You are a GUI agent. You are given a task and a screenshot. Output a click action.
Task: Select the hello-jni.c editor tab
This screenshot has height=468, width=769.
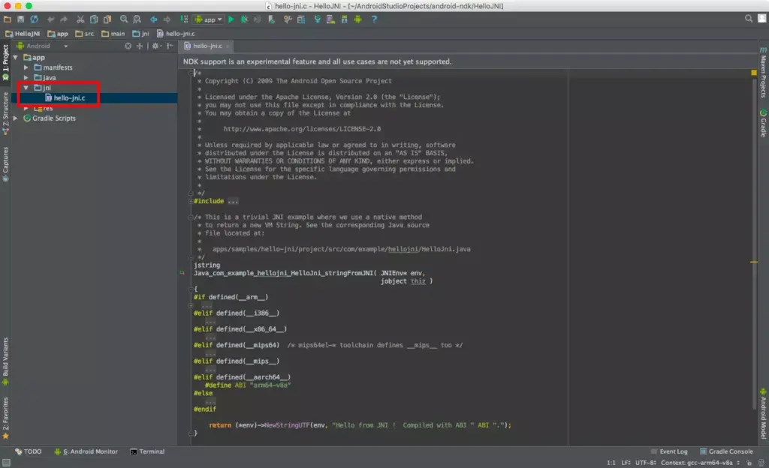pyautogui.click(x=207, y=46)
